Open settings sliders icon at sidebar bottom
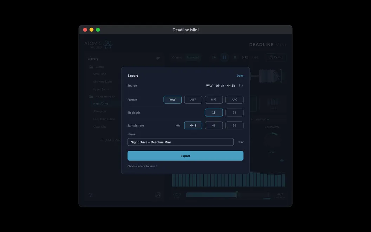The height and width of the screenshot is (232, 371). 91,195
